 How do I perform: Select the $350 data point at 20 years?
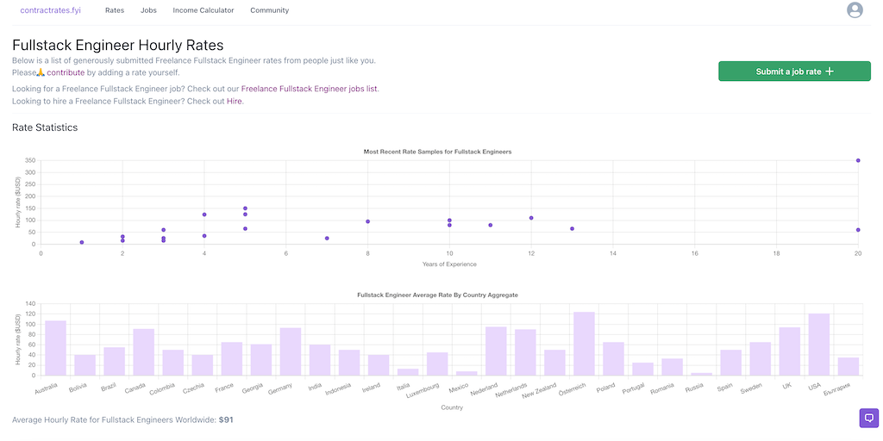tap(858, 160)
